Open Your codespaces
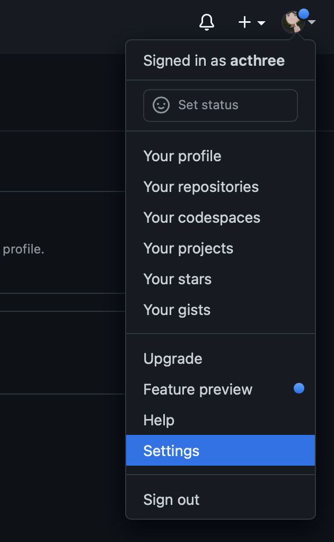The image size is (334, 542). (x=201, y=218)
